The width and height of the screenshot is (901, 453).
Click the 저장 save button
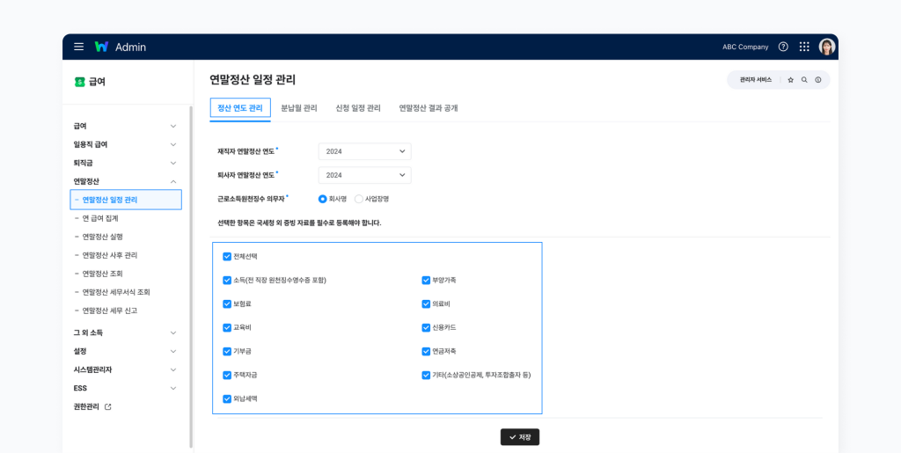(x=519, y=437)
